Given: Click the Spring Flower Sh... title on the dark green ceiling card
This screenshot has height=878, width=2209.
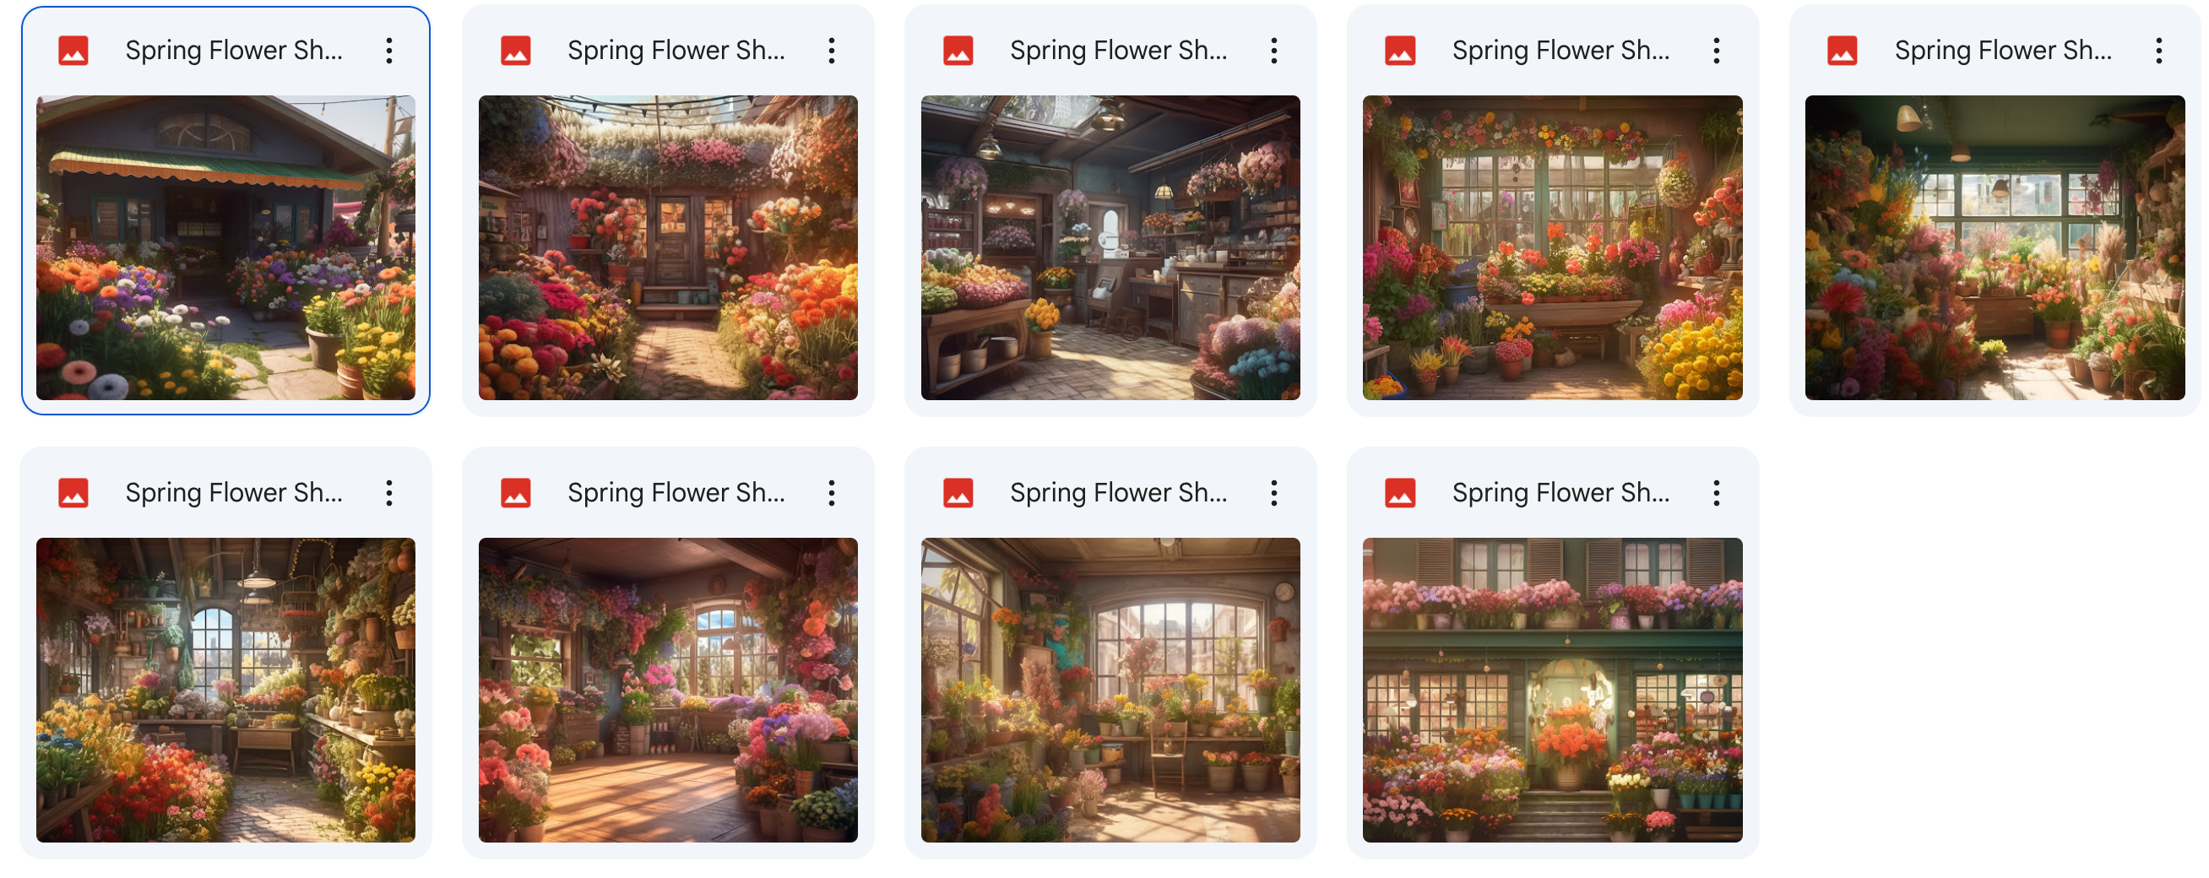Looking at the screenshot, I should [x=2003, y=51].
